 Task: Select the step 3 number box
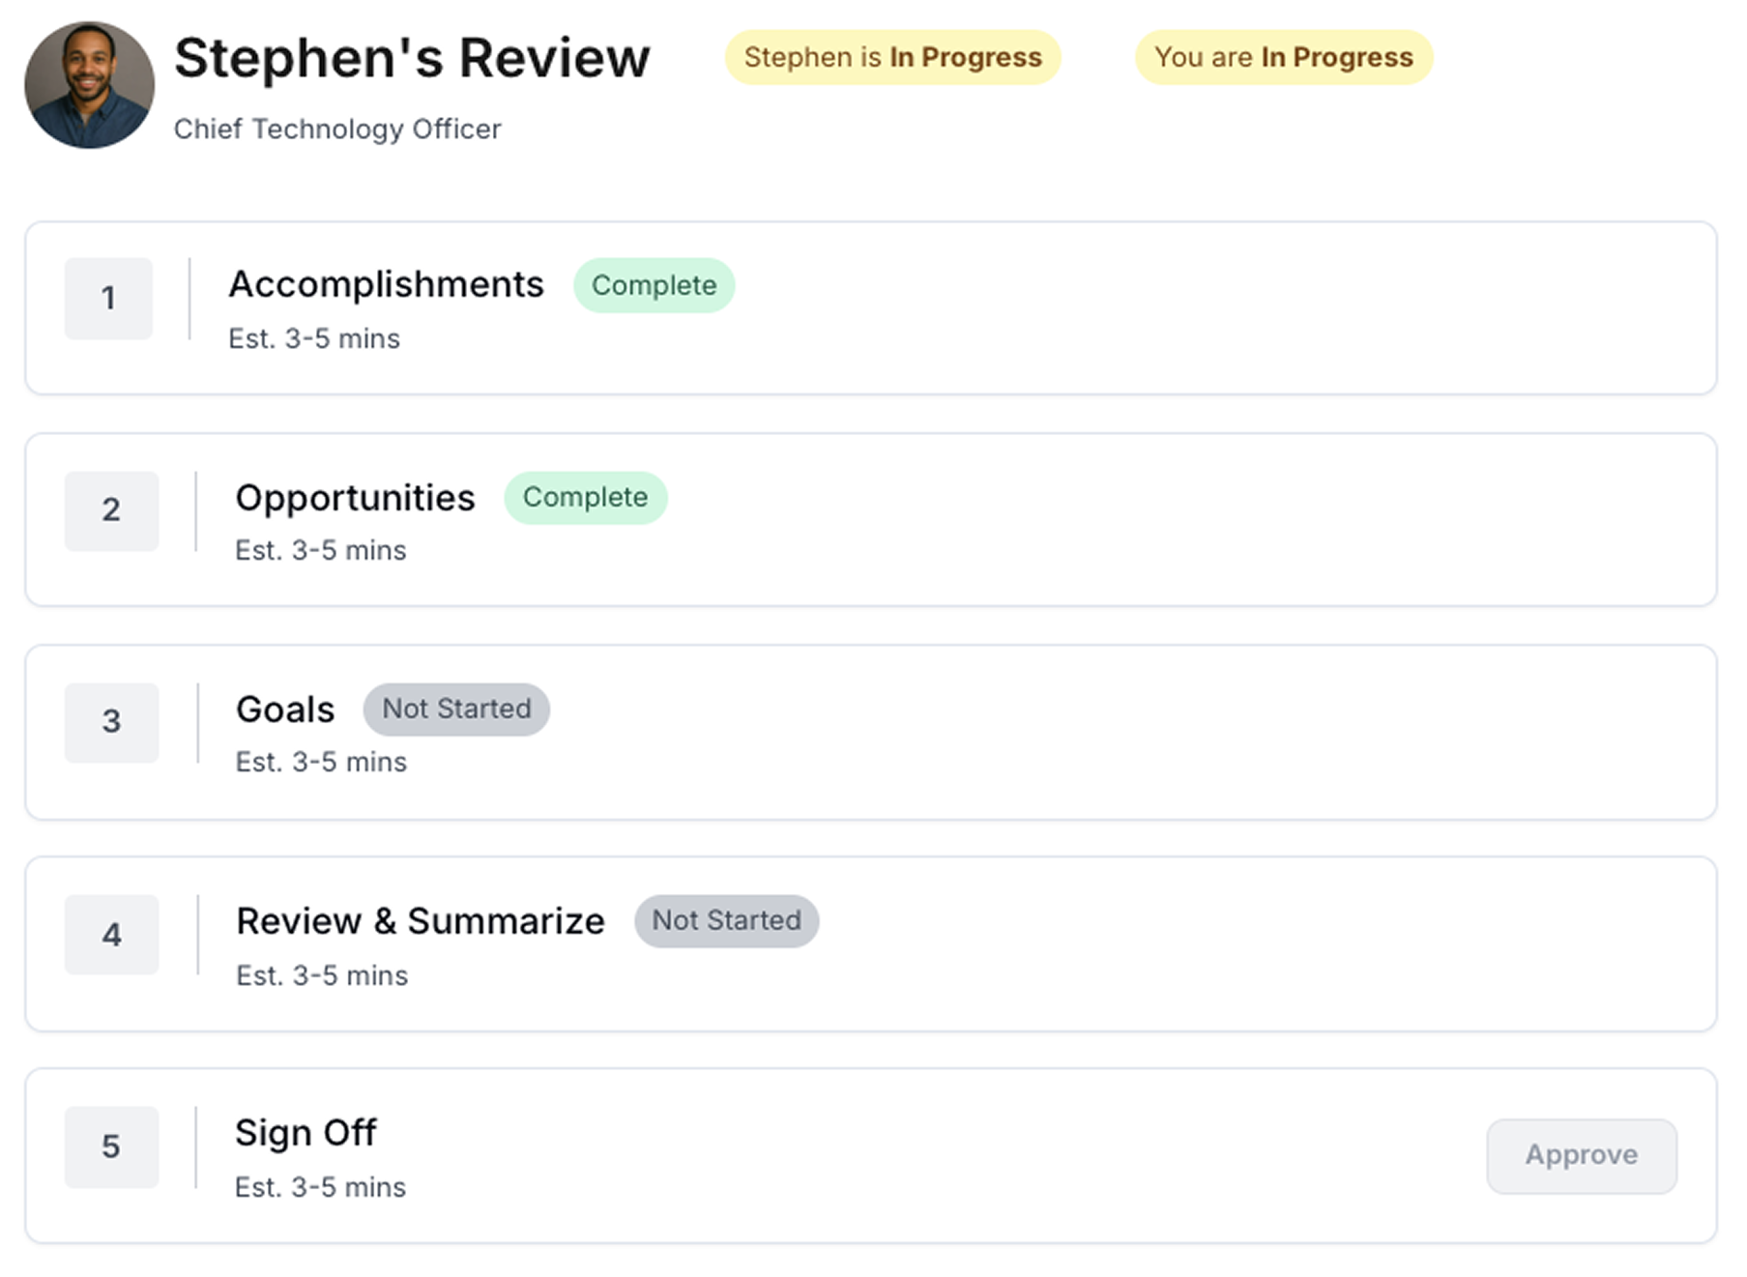111,722
